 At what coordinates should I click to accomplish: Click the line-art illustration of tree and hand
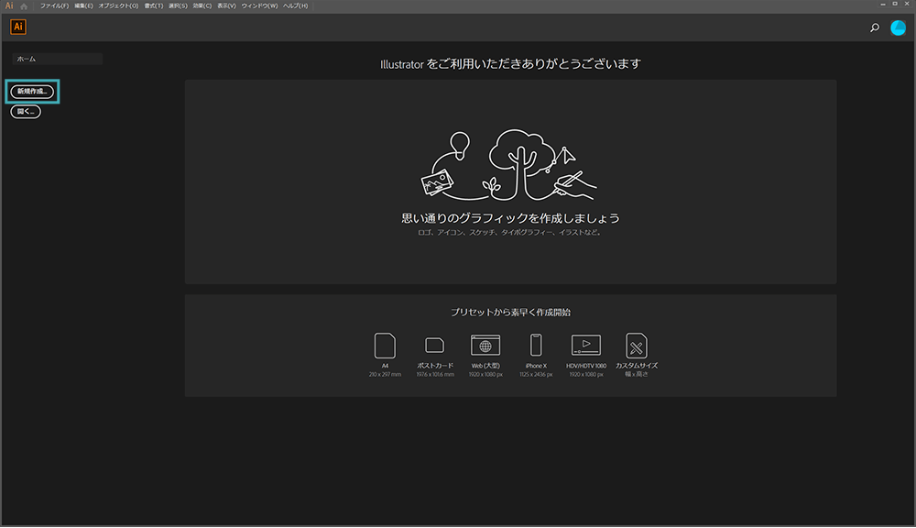509,165
